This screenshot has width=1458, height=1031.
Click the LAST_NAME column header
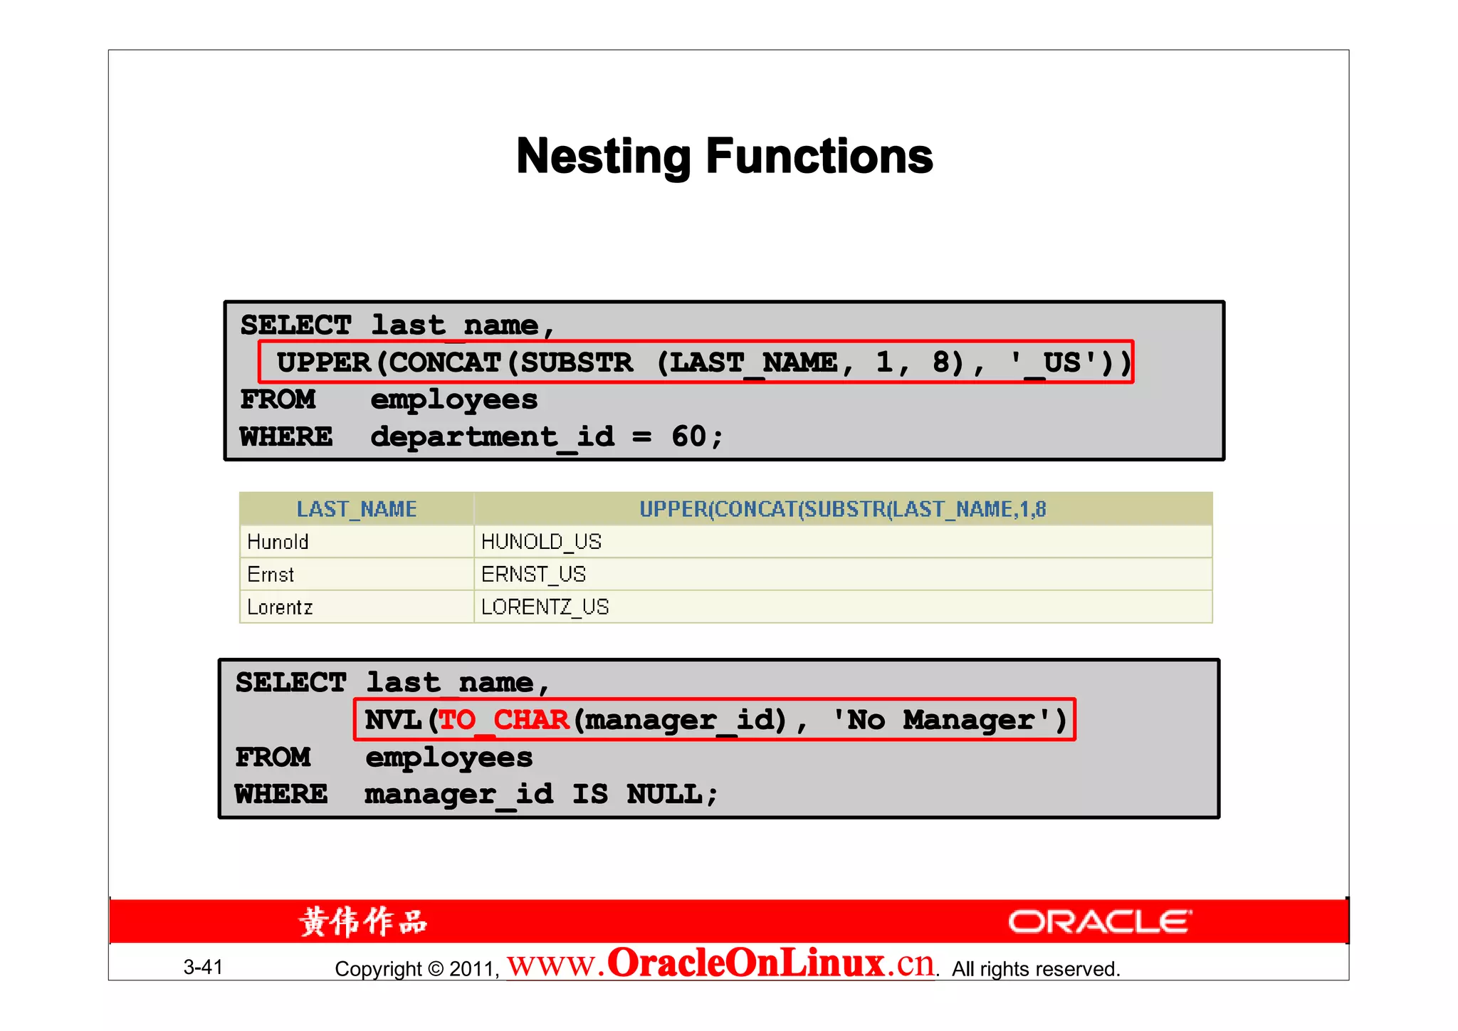pos(357,509)
